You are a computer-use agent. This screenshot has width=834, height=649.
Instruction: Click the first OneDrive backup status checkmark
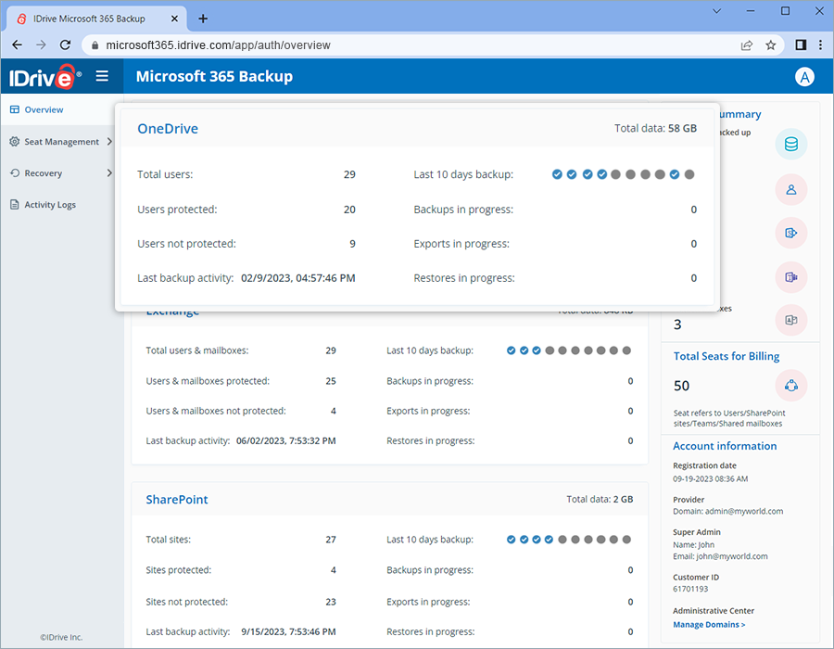click(x=557, y=174)
